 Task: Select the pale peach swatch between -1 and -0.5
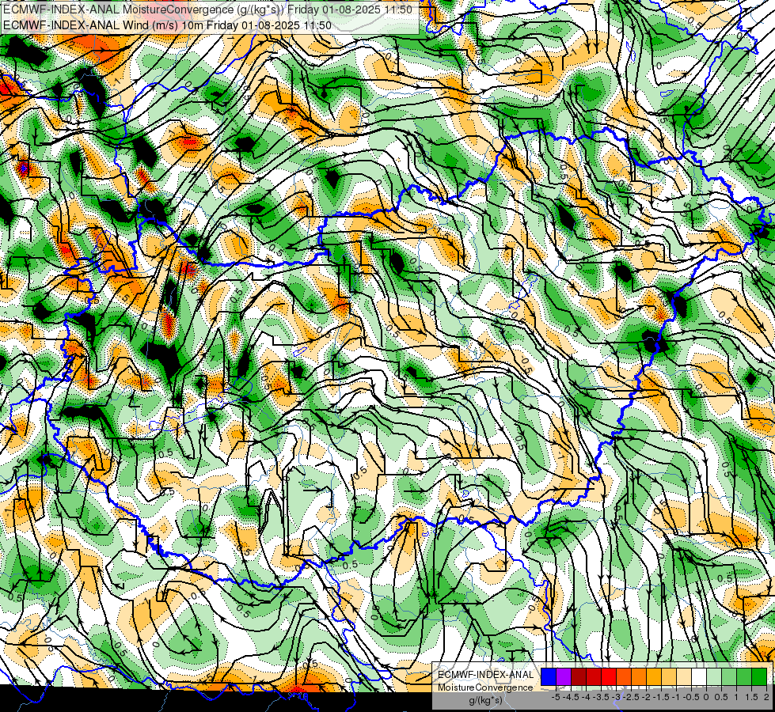click(x=684, y=676)
